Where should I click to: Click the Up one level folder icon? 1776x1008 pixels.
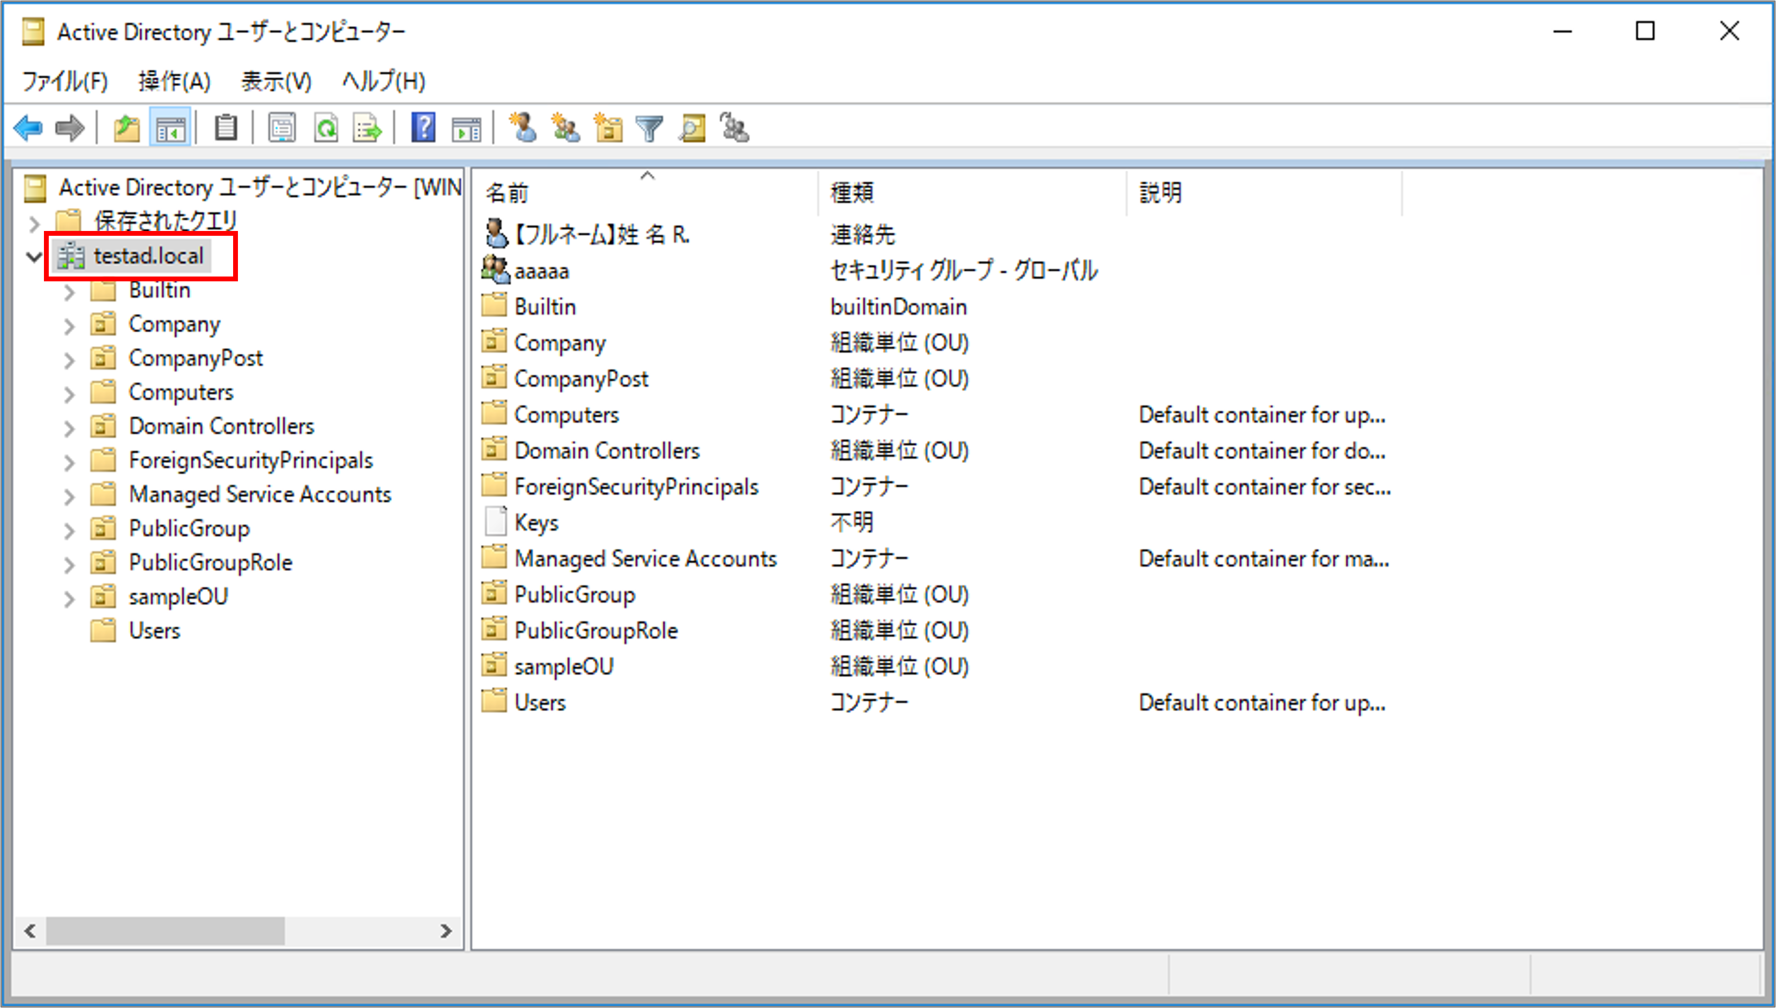click(x=126, y=128)
